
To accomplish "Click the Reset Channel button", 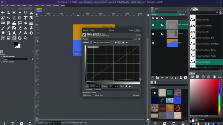I will point(105,42).
